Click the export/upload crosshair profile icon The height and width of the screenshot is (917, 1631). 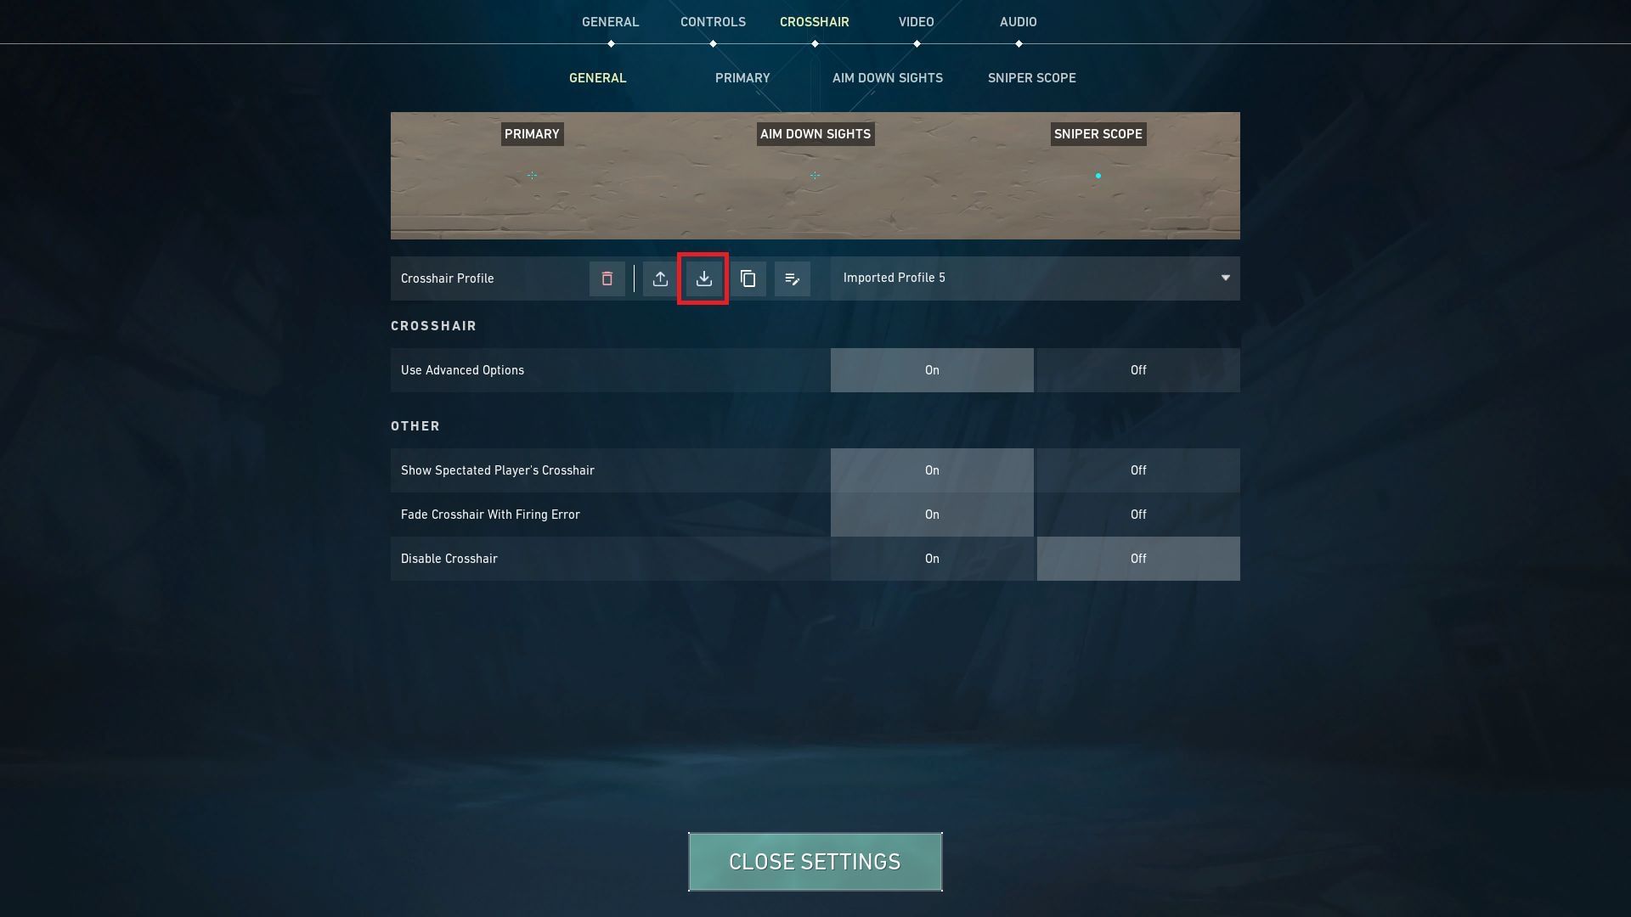point(660,278)
